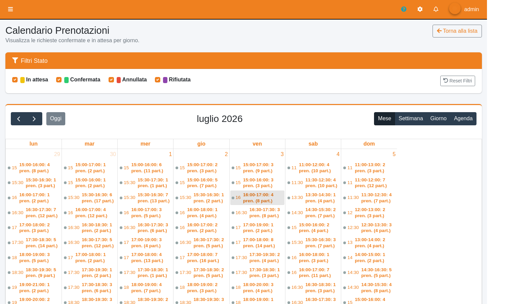This screenshot has width=512, height=304.
Task: Open Sunday event 14:30-16:30: 5 pren.
Action: point(369,273)
